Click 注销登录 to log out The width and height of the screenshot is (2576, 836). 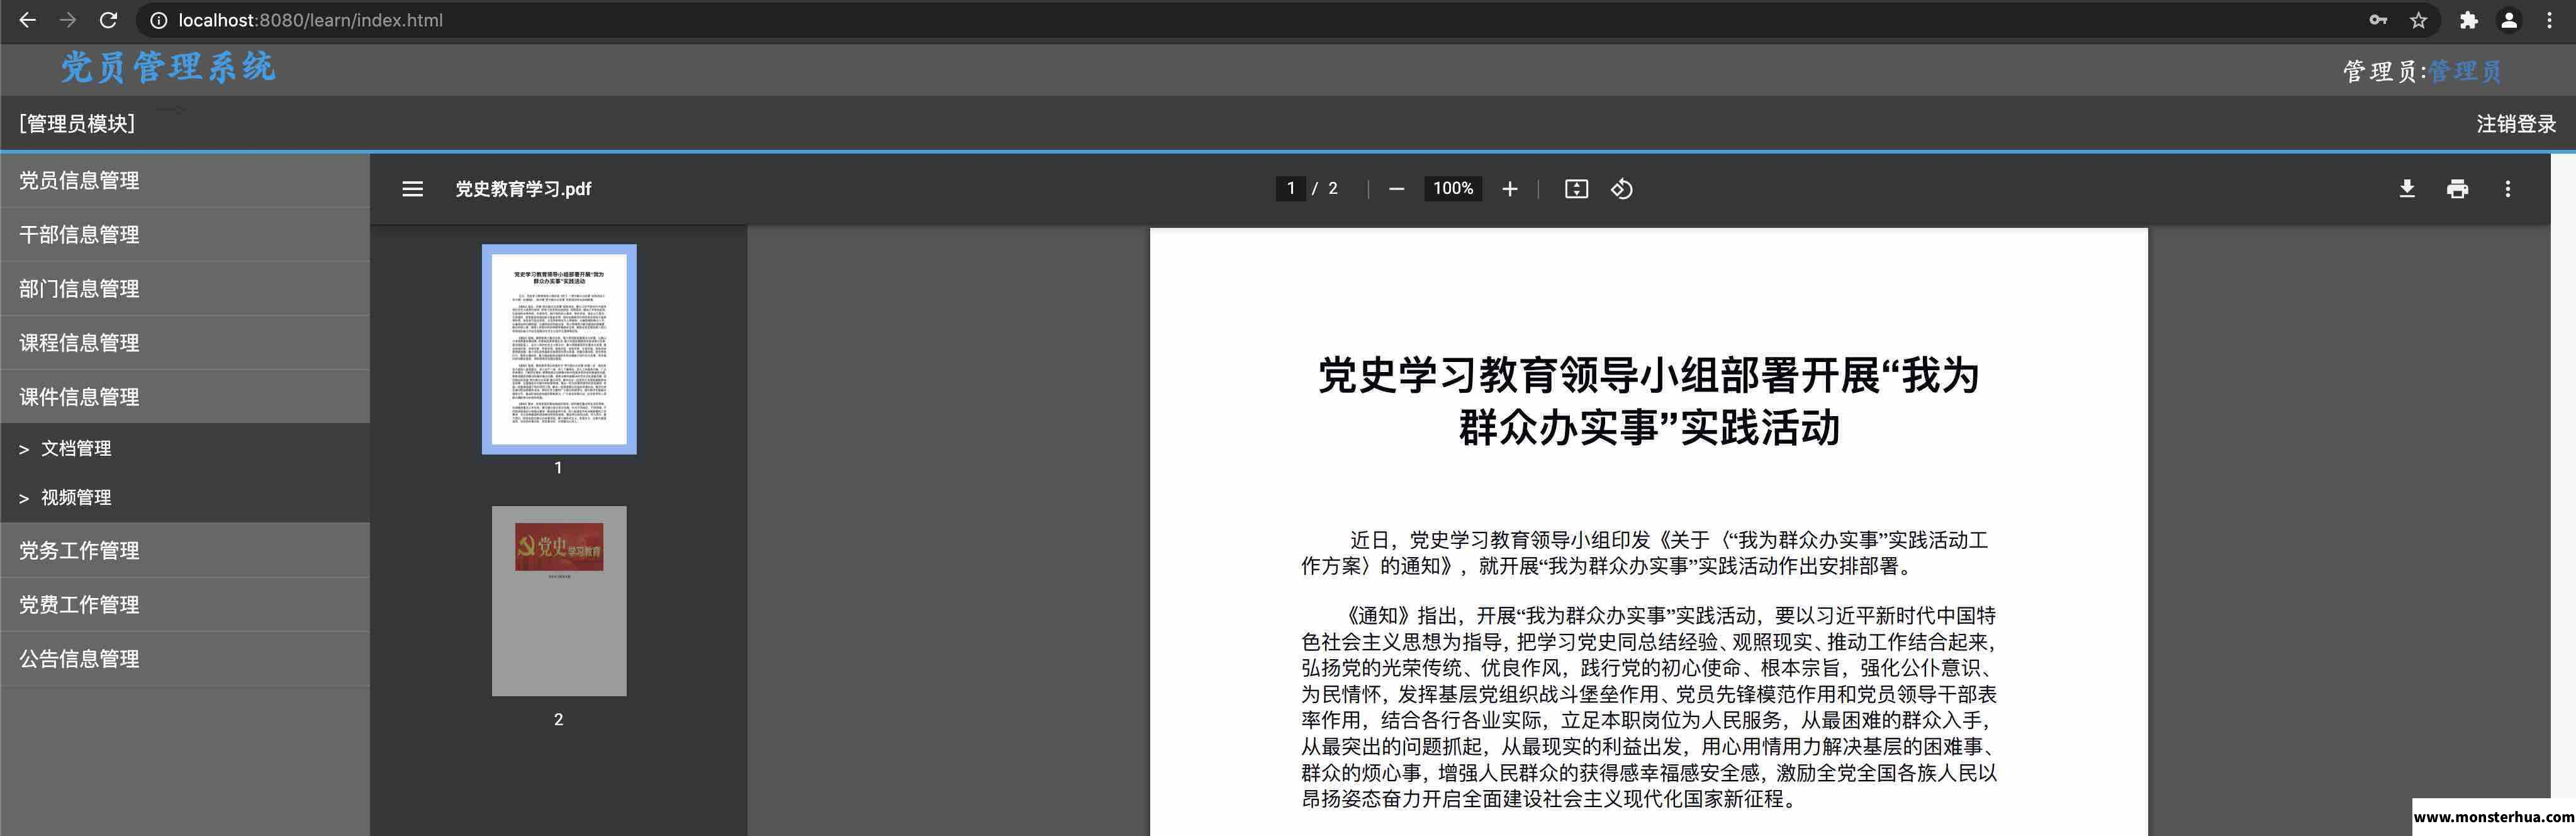click(x=2515, y=123)
